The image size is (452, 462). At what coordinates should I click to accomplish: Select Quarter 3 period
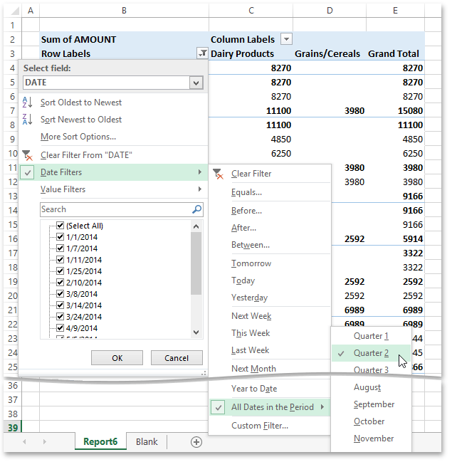tap(371, 369)
